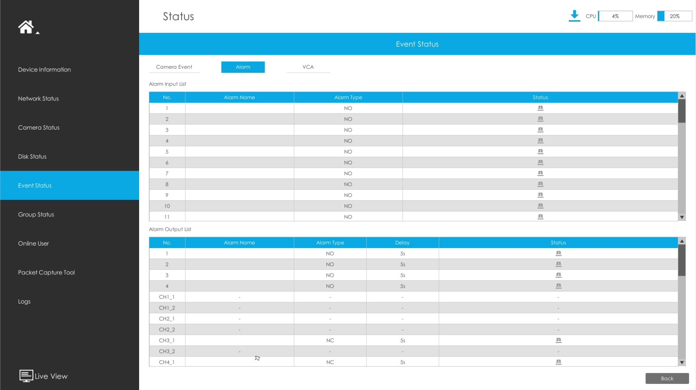Viewport: 696px width, 390px height.
Task: Click Alarm Type header in output list
Action: tap(330, 243)
